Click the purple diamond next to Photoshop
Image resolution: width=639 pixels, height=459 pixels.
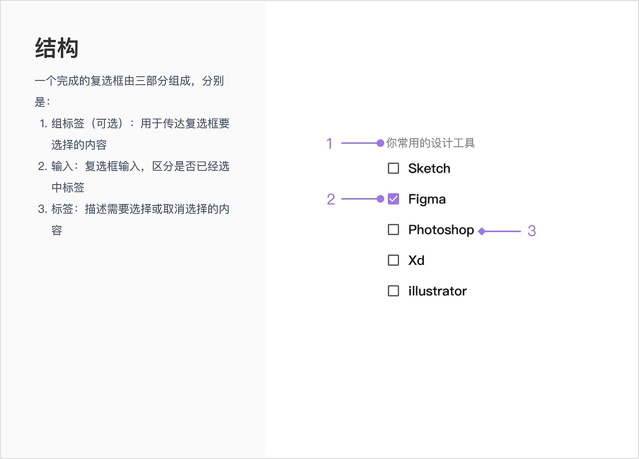click(481, 230)
